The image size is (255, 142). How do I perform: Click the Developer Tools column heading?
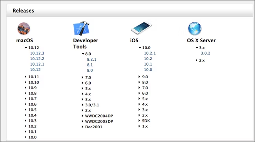point(86,43)
